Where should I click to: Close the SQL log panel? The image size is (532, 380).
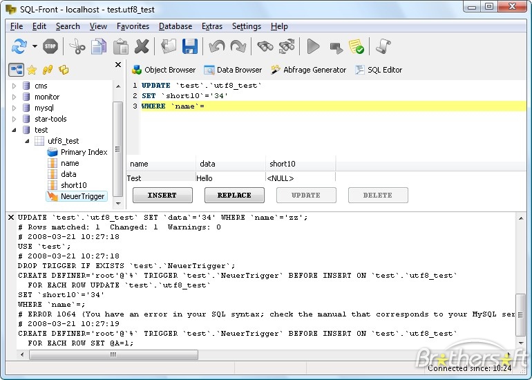pyautogui.click(x=11, y=217)
